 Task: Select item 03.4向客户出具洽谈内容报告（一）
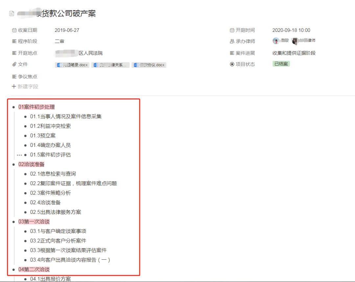[x=70, y=260]
